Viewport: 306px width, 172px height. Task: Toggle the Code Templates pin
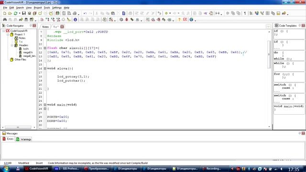[300, 25]
